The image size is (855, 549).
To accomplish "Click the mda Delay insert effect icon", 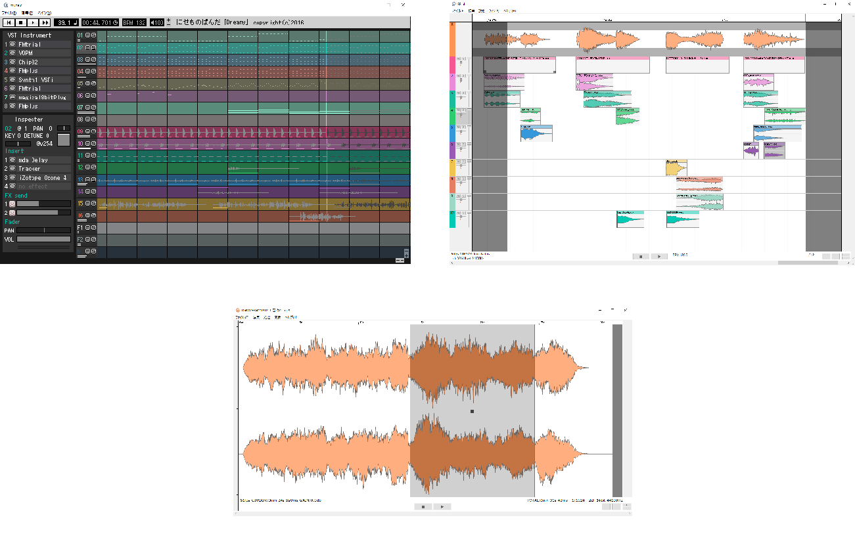I will point(12,160).
